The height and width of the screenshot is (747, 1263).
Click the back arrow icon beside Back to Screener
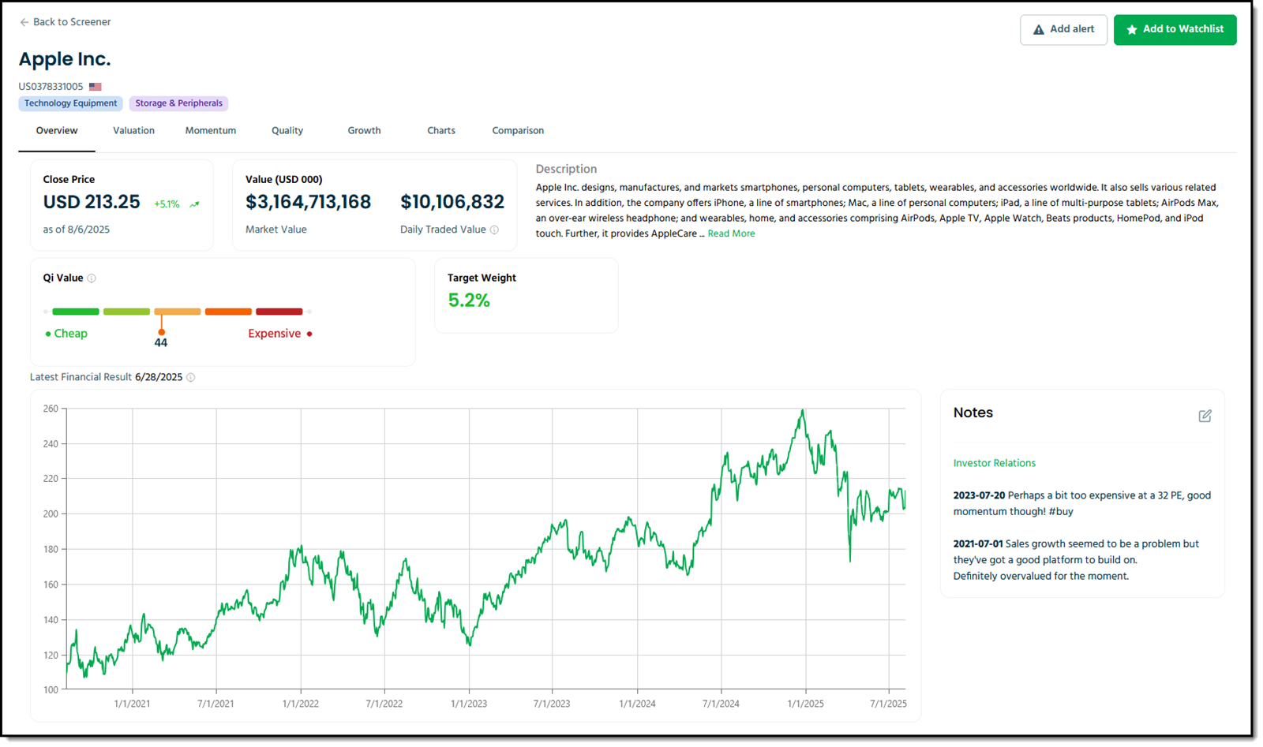click(x=24, y=22)
